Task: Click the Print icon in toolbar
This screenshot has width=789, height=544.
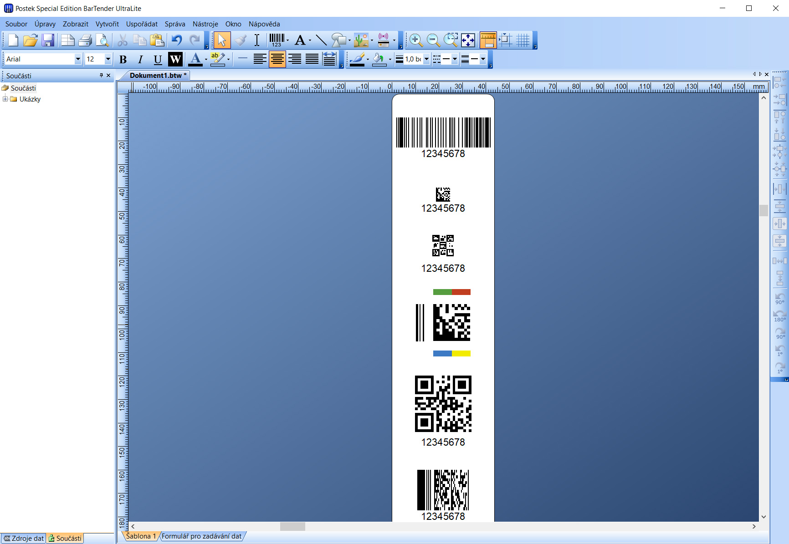Action: click(x=85, y=40)
